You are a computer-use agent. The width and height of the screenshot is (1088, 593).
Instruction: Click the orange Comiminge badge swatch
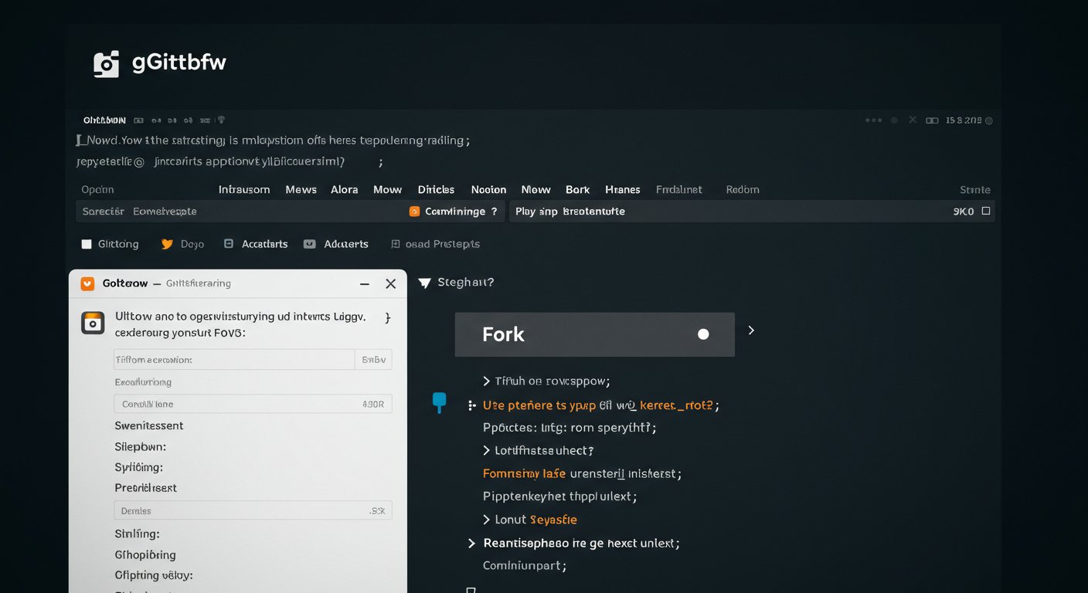[416, 210]
